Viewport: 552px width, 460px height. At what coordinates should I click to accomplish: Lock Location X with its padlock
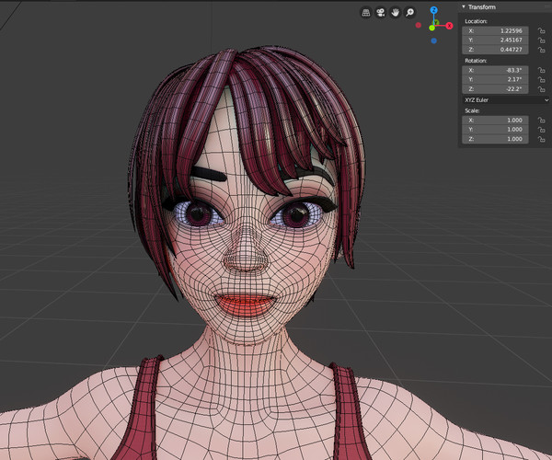click(541, 31)
